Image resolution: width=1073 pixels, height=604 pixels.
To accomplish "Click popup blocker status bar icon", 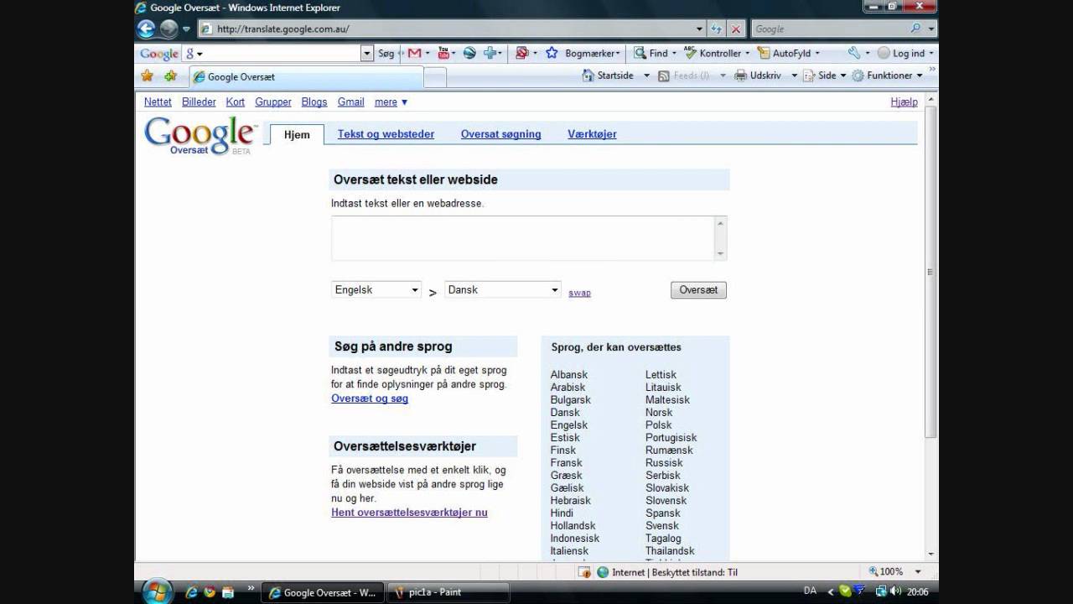I will pyautogui.click(x=585, y=572).
